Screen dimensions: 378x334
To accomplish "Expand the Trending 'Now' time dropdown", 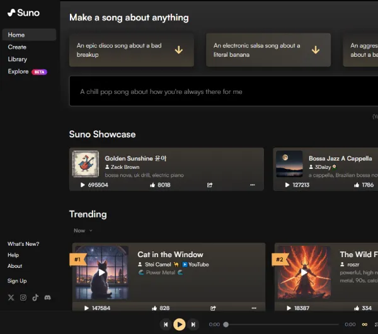I will [83, 231].
